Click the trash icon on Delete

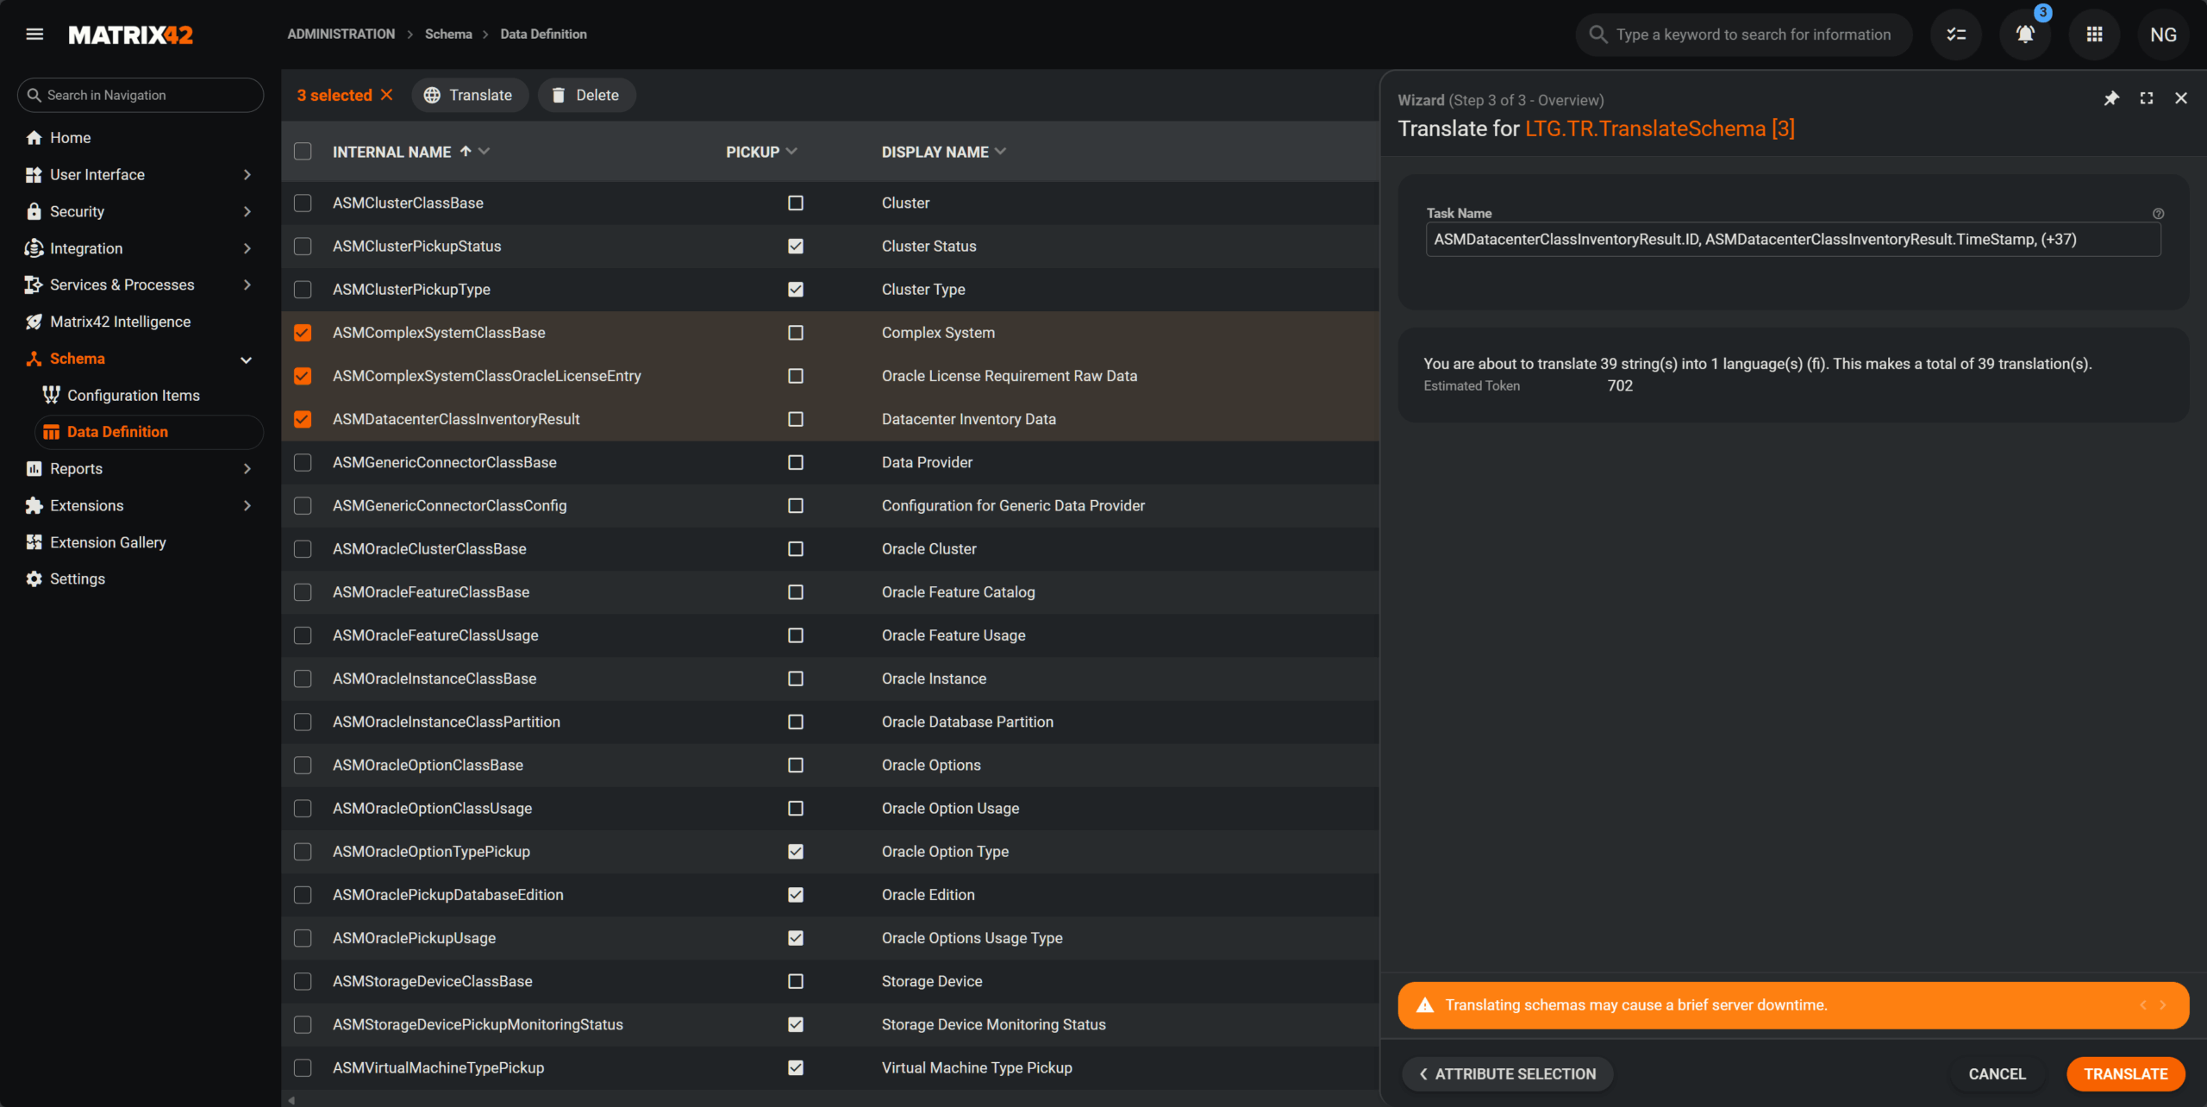click(x=559, y=95)
